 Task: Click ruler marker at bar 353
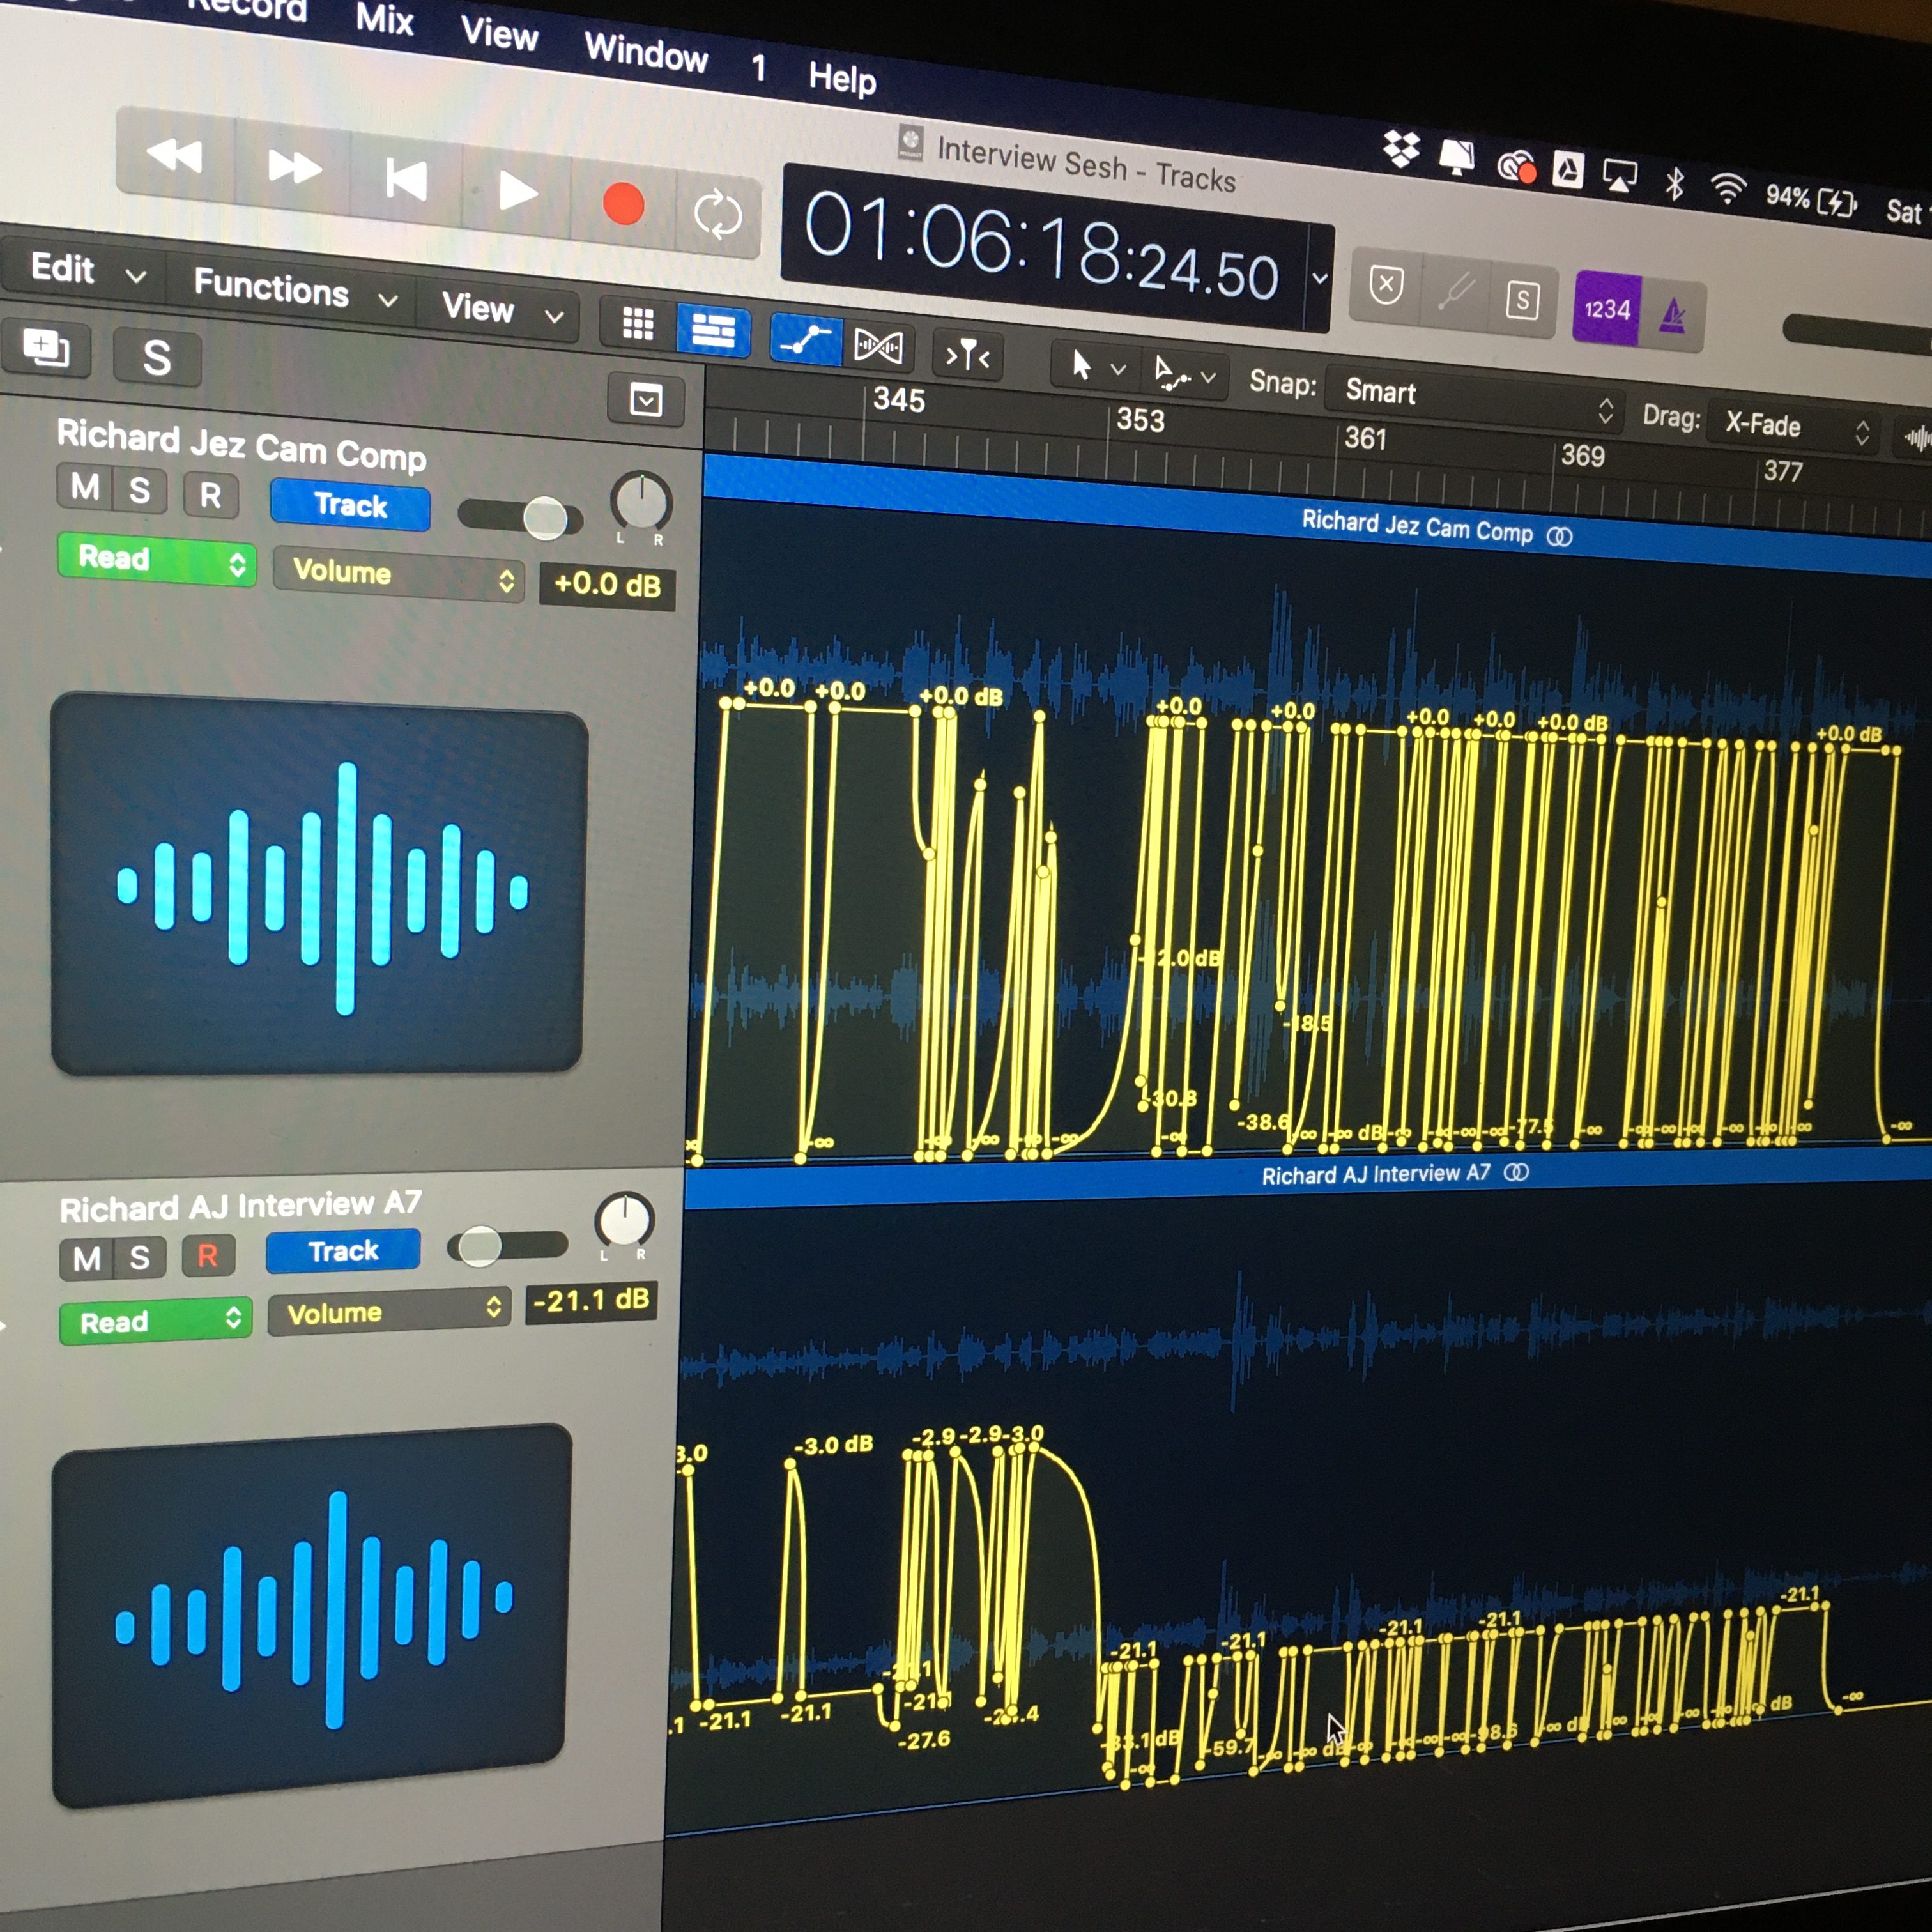click(x=1140, y=420)
